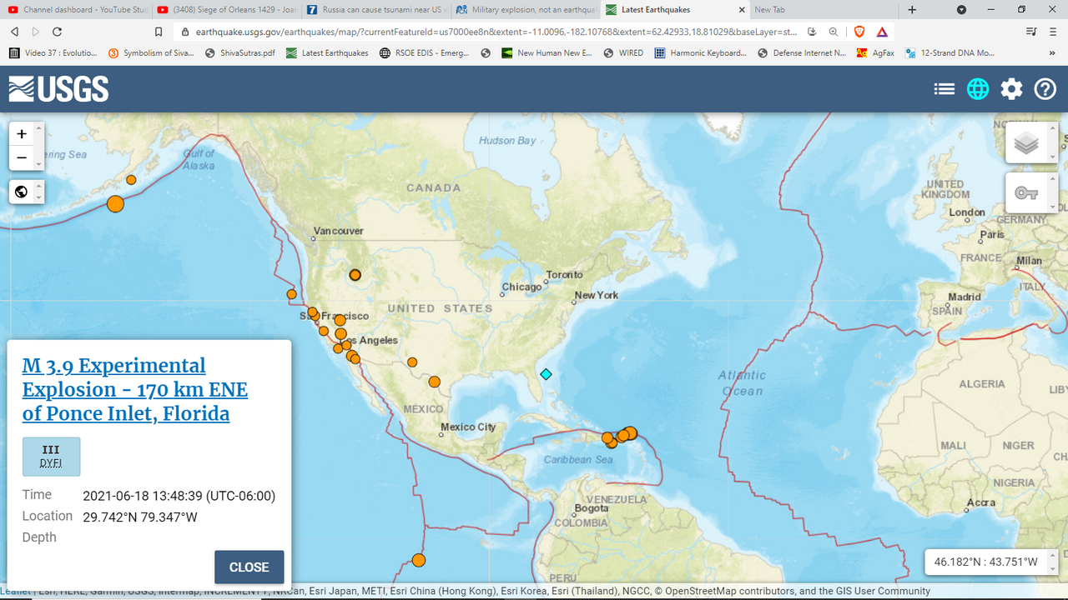Open the help question mark icon
This screenshot has width=1068, height=600.
(x=1045, y=89)
